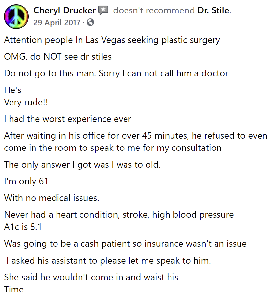Open Cheryl Drucker's peace sign profile picture

pyautogui.click(x=16, y=17)
